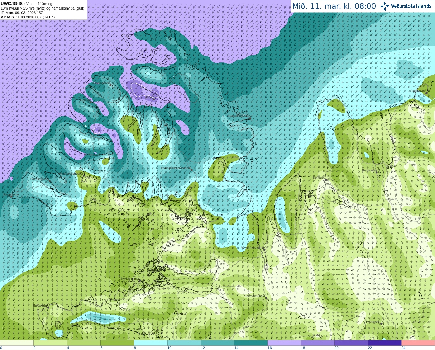Click the 8–10 m/s pale cyan swatch

pos(151,343)
